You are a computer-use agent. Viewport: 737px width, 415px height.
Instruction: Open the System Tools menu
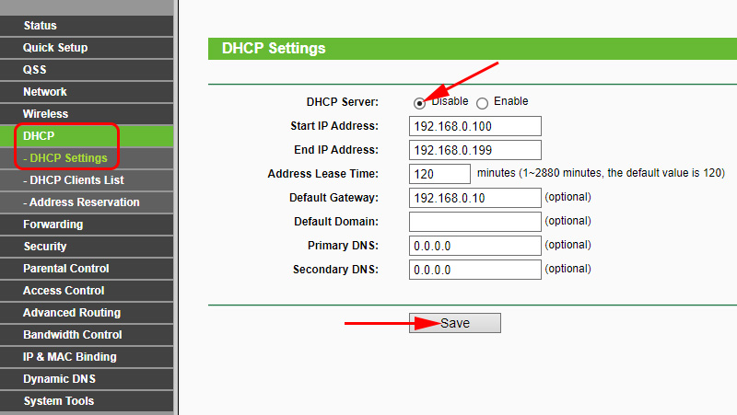point(59,401)
